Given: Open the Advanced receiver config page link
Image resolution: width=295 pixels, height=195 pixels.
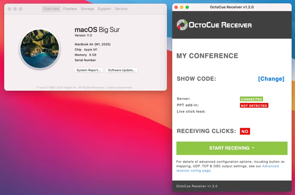Looking at the screenshot, I should (227, 169).
